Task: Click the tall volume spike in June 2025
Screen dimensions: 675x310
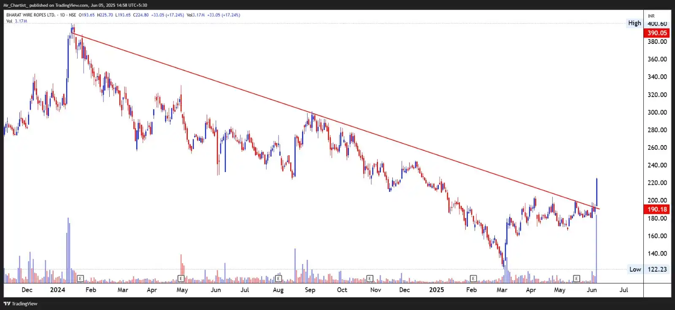Action: 596,248
